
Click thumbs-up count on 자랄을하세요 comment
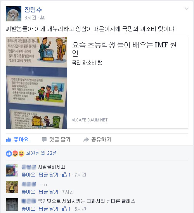coord(66,175)
